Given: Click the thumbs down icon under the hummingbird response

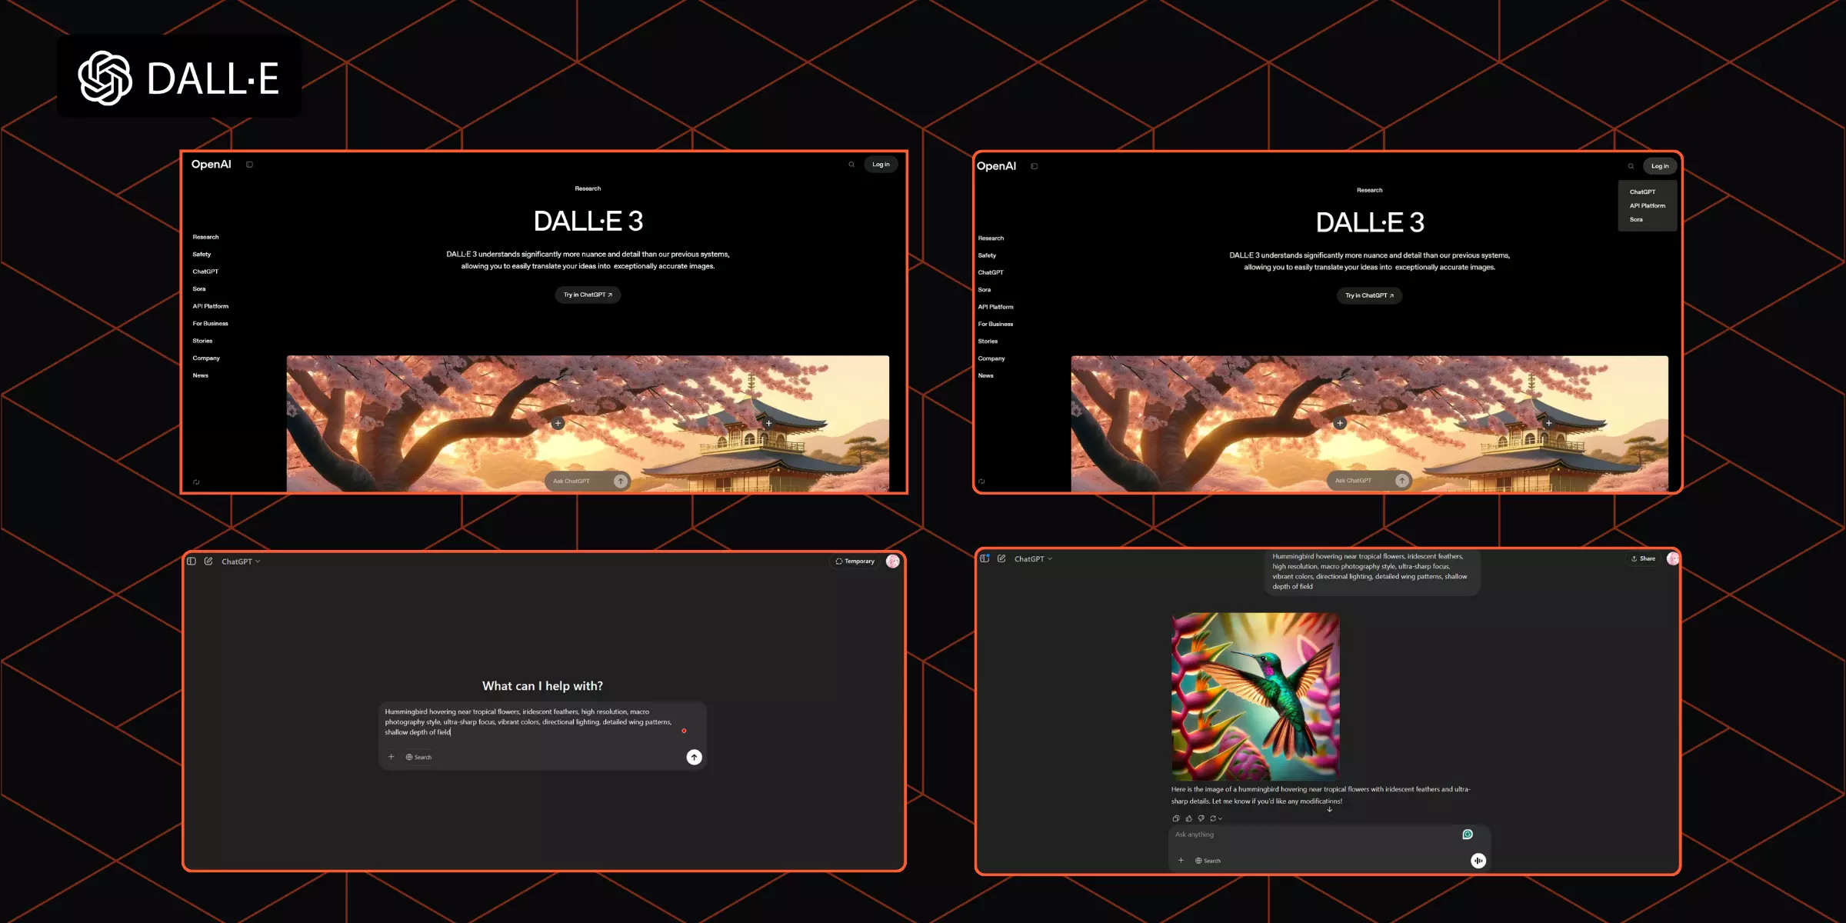Looking at the screenshot, I should [1201, 818].
